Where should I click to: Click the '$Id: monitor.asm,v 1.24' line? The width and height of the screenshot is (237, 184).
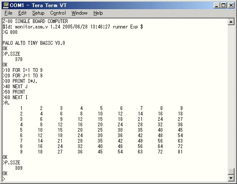coord(73,27)
